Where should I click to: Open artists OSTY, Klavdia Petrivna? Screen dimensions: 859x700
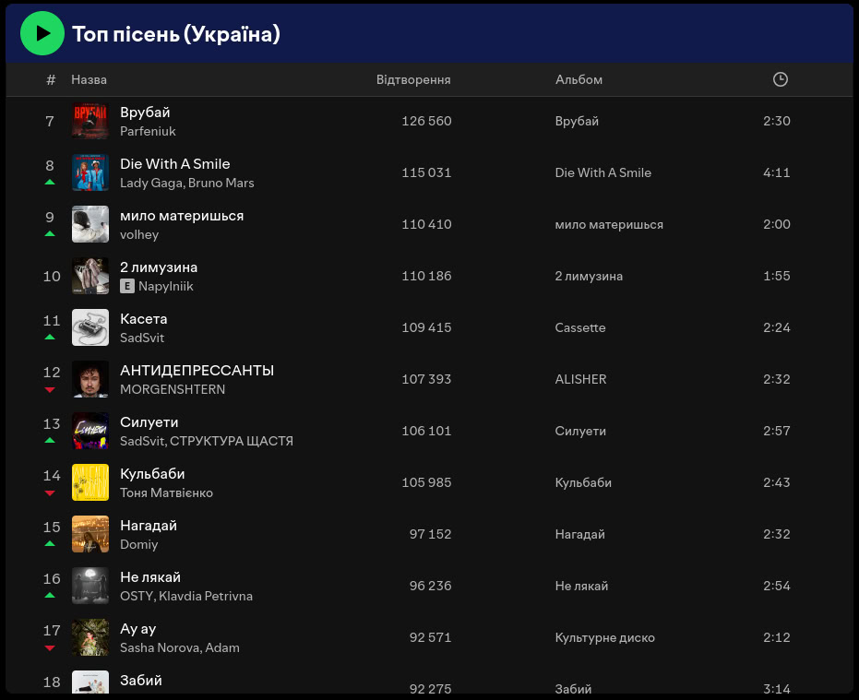coord(186,596)
